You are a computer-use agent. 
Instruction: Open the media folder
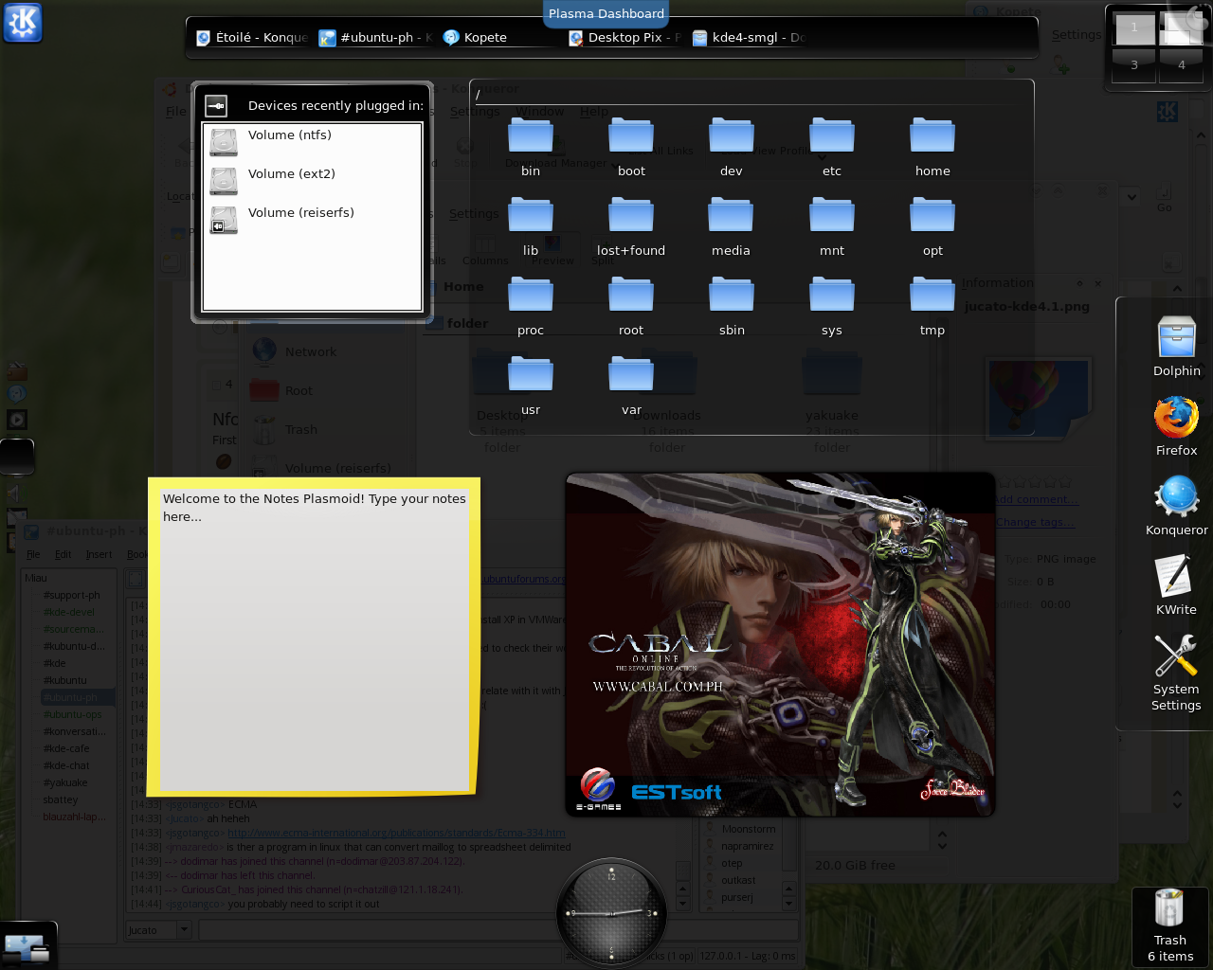click(x=731, y=217)
